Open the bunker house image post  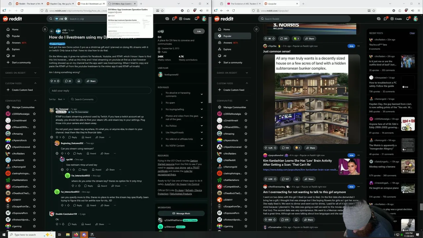[x=311, y=99]
